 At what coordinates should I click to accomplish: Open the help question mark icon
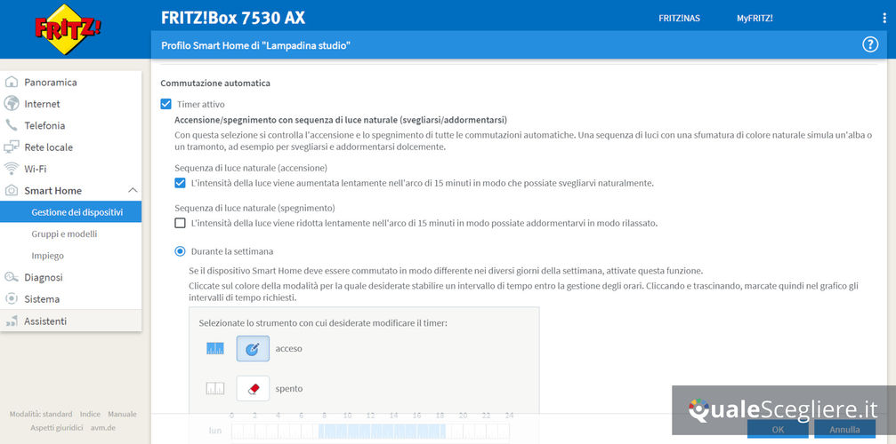point(870,44)
